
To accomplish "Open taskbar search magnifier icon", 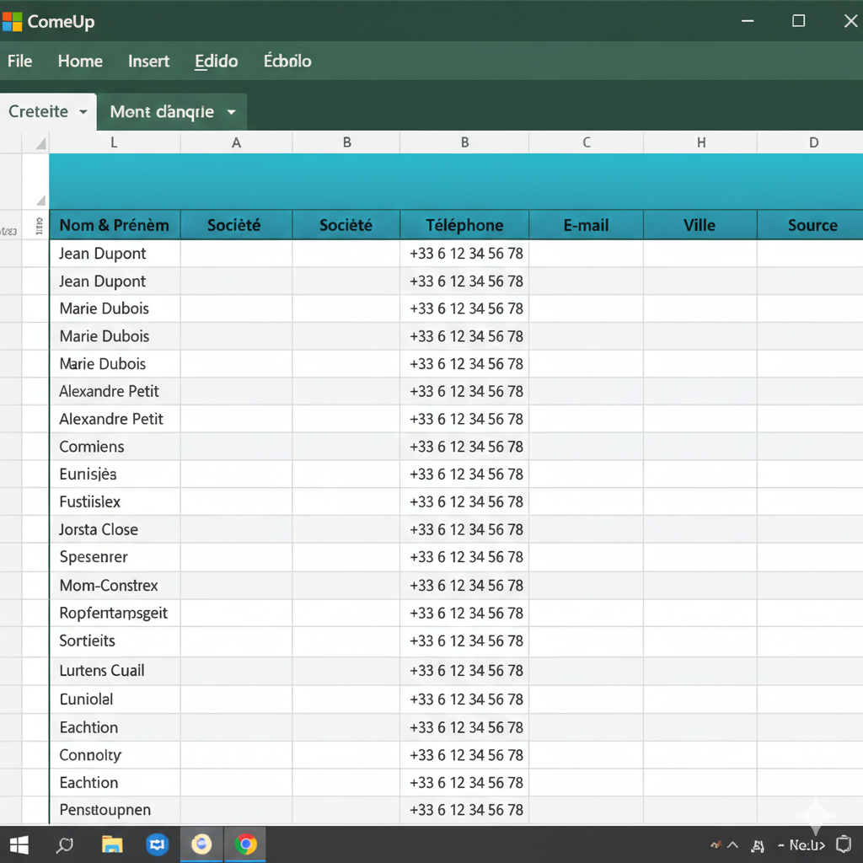I will (65, 844).
